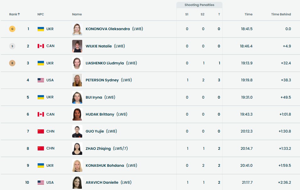
Task: Click the USA flag beside Peterson
Action: click(41, 80)
